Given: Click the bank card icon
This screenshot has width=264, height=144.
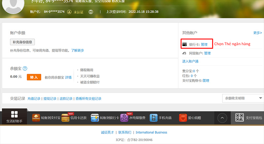Looking at the screenshot, I should point(184,44).
